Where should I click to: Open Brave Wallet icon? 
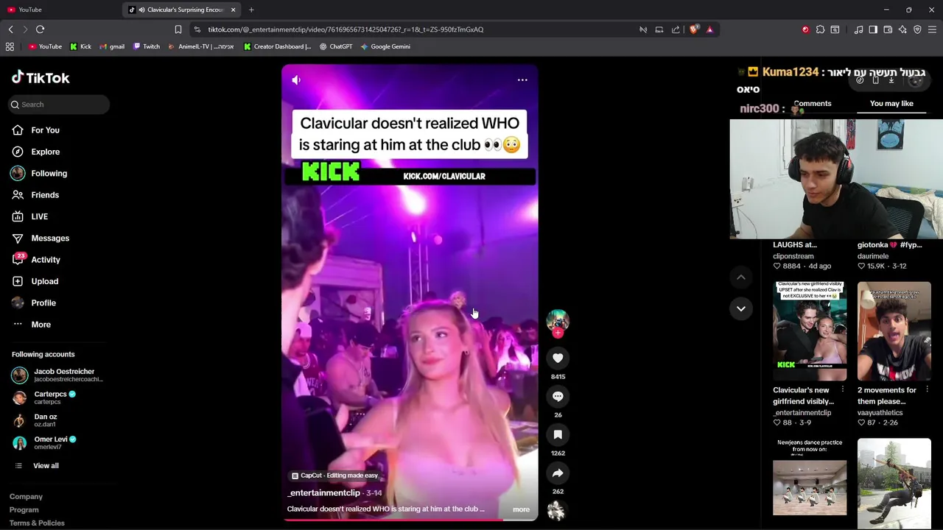888,29
